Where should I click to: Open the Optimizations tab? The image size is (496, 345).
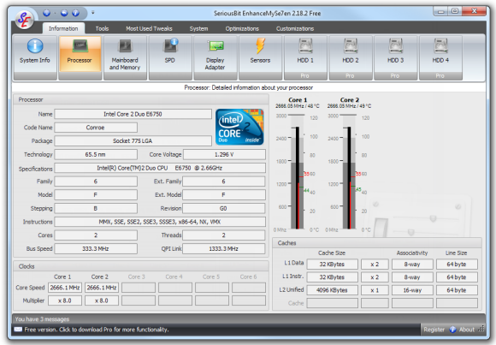click(x=242, y=28)
